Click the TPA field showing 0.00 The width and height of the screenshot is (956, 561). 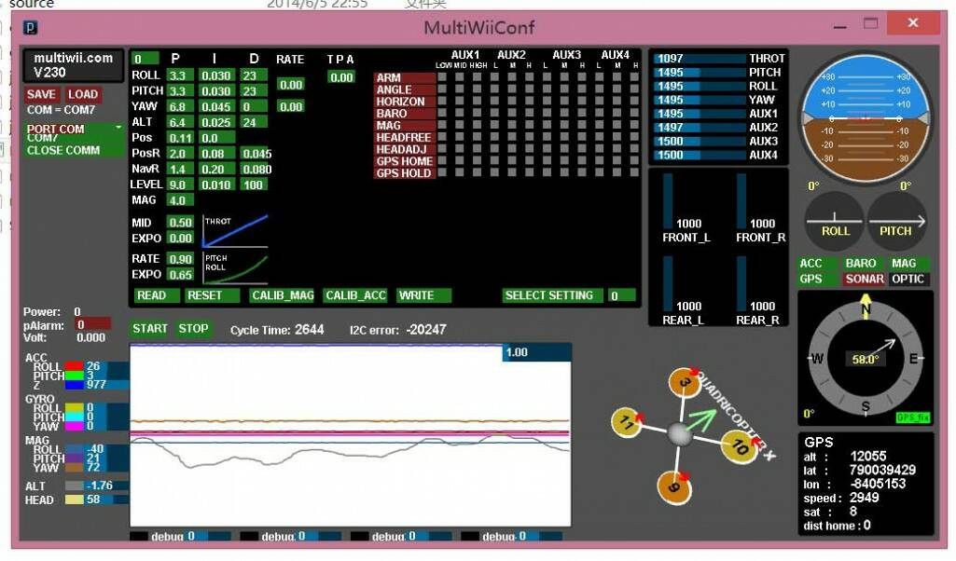341,77
